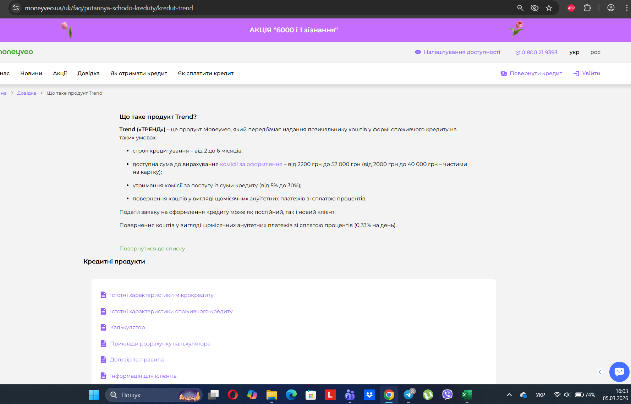Change input language УКР
Image resolution: width=631 pixels, height=404 pixels.
pos(540,395)
